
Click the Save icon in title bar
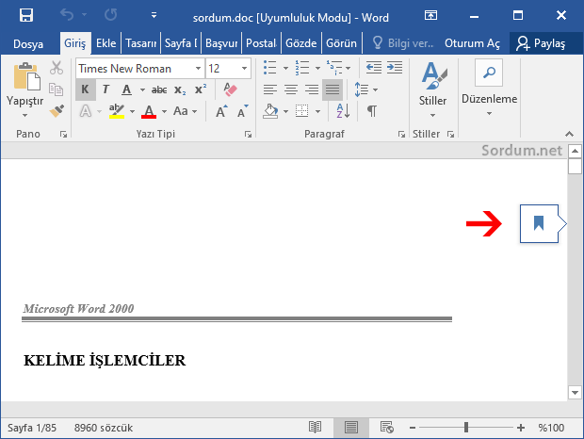point(26,15)
